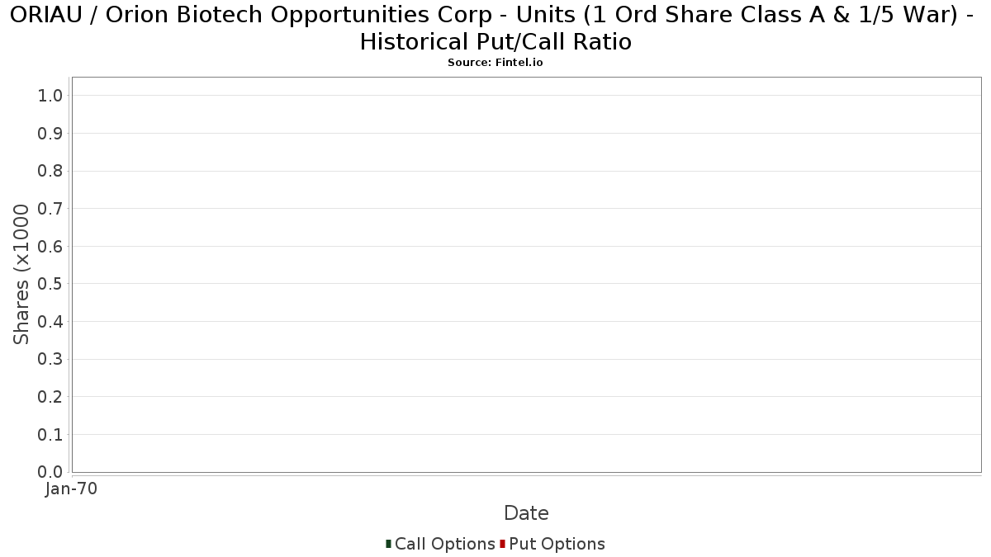Click the chart title Historical Put/Call Ratio
This screenshot has height=557, width=991.
coord(495,42)
